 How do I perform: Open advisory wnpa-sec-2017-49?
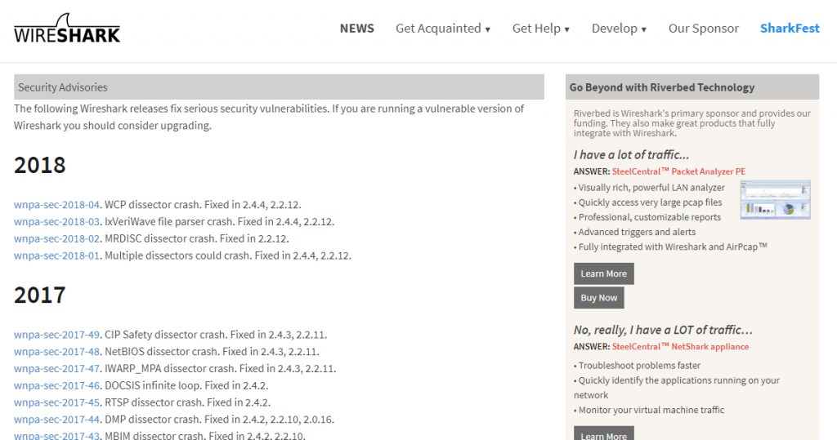pos(56,335)
